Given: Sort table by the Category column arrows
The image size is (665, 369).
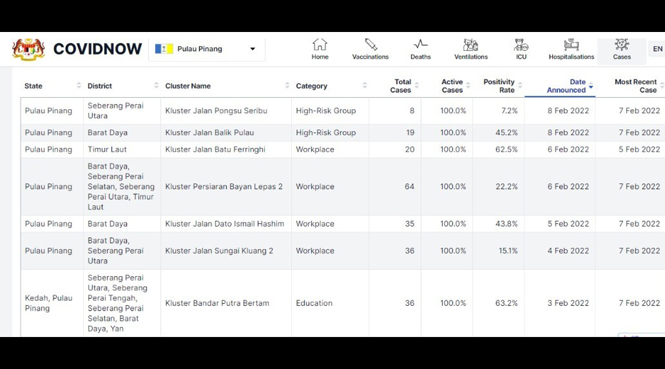Looking at the screenshot, I should [x=365, y=85].
